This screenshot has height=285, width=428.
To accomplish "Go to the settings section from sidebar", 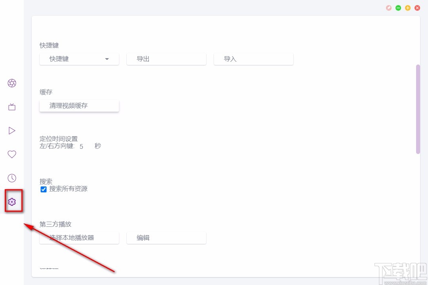I will tap(12, 201).
